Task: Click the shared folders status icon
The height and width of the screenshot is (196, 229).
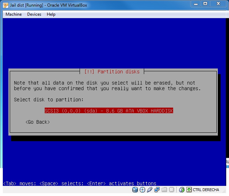Action: point(164,190)
